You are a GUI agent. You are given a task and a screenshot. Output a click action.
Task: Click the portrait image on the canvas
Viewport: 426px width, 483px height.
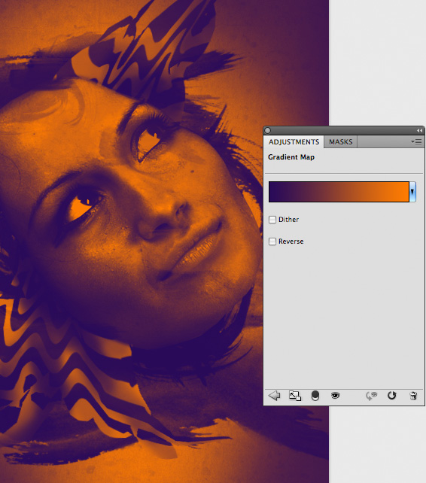(x=164, y=241)
